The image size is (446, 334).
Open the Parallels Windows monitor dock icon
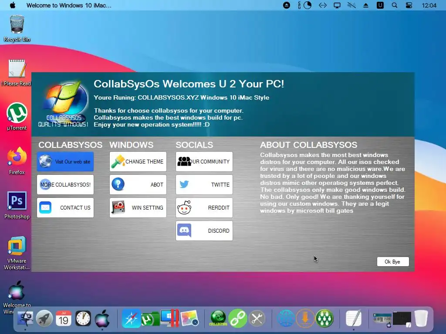(170, 318)
